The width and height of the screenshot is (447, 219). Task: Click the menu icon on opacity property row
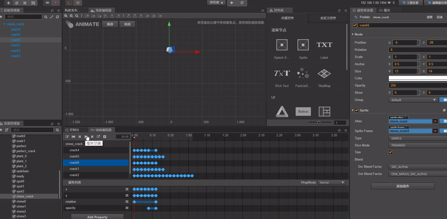tap(127, 208)
